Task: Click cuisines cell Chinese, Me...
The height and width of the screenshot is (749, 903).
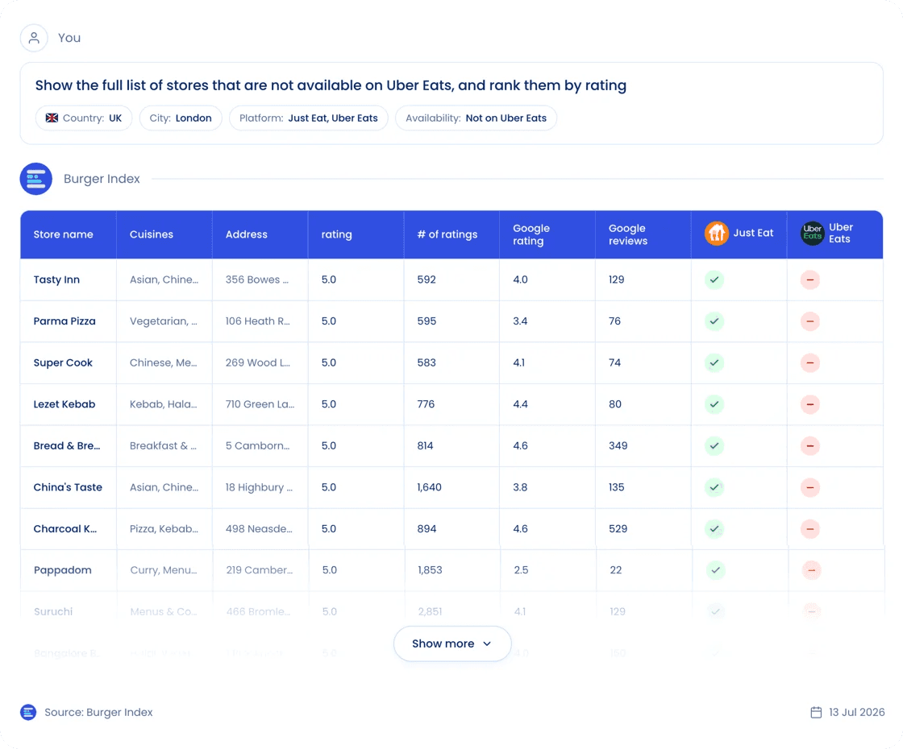Action: point(164,362)
